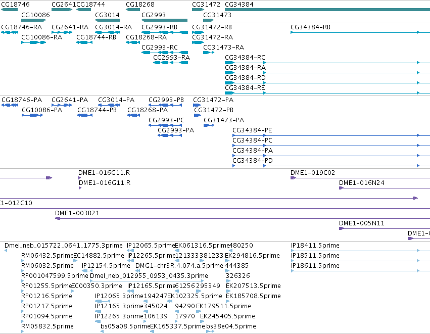
Task: Click the CG18268 gene bar
Action: [133, 10]
